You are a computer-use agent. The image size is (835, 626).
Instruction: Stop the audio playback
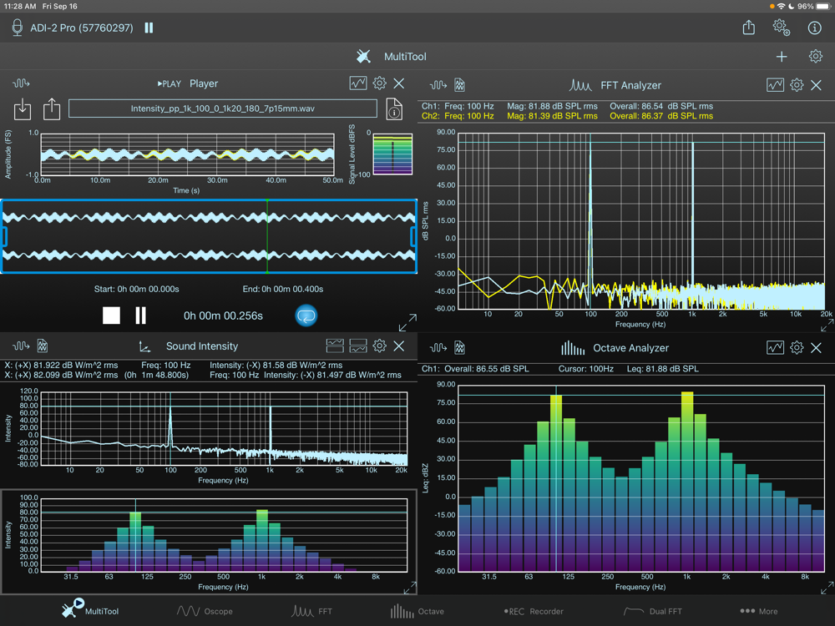tap(111, 316)
